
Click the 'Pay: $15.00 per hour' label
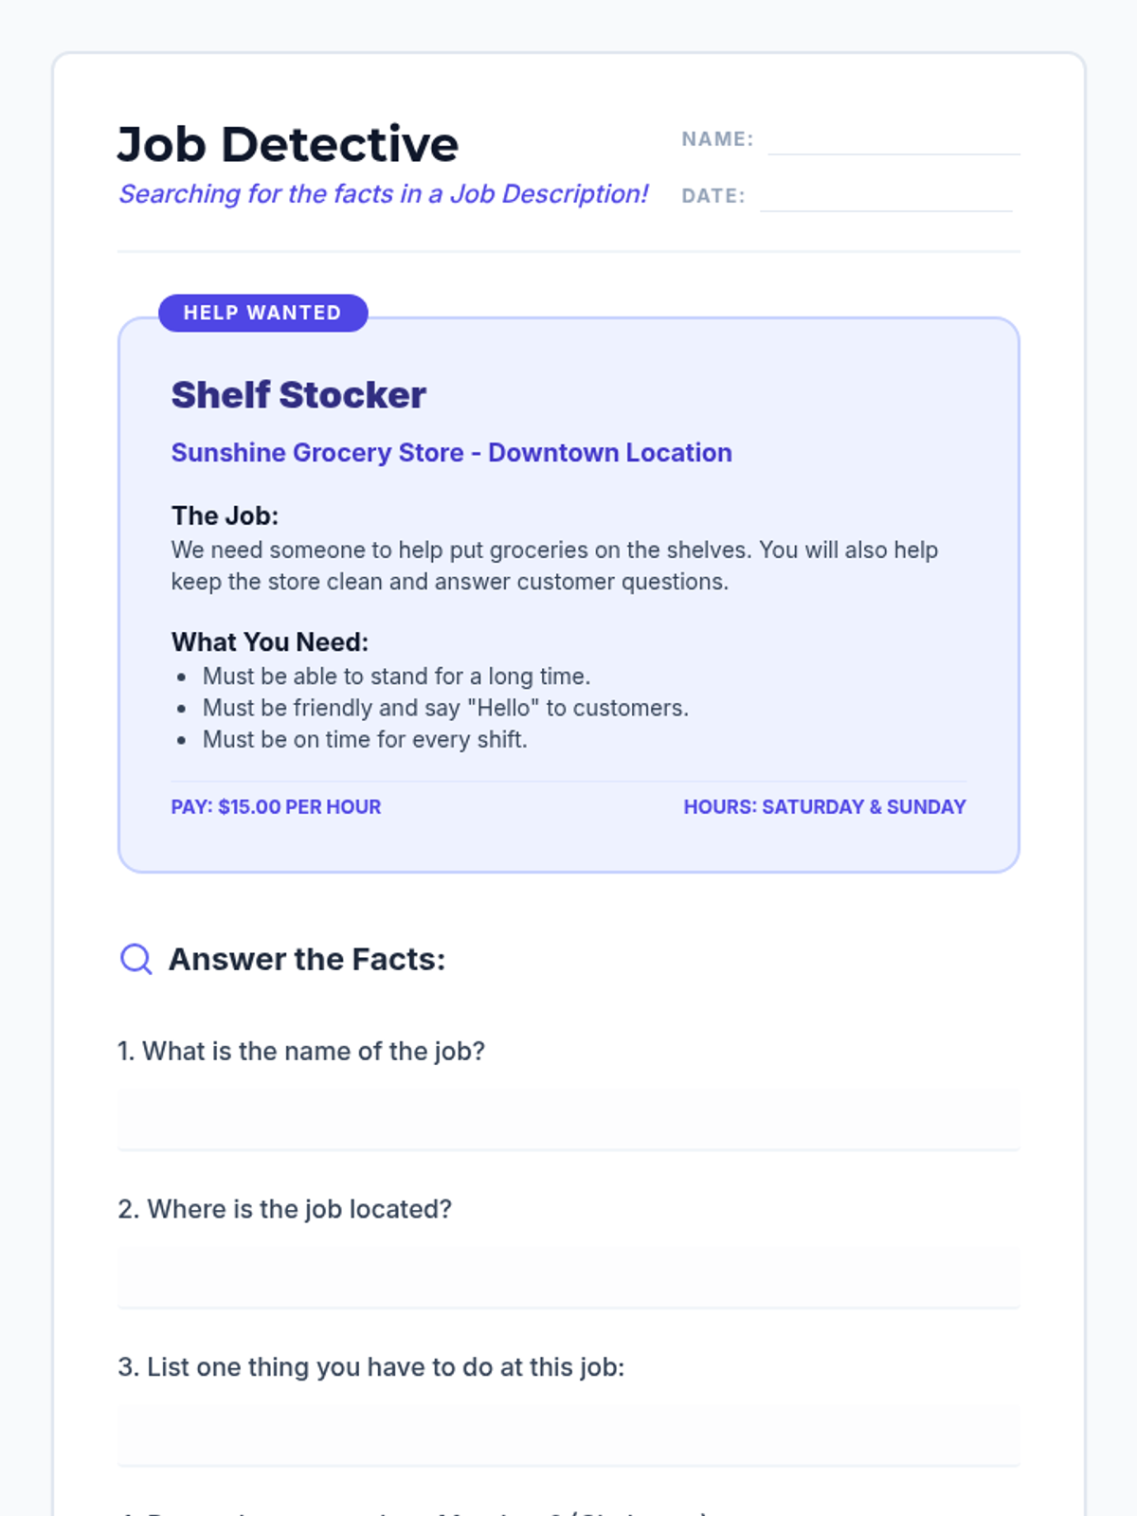tap(276, 807)
